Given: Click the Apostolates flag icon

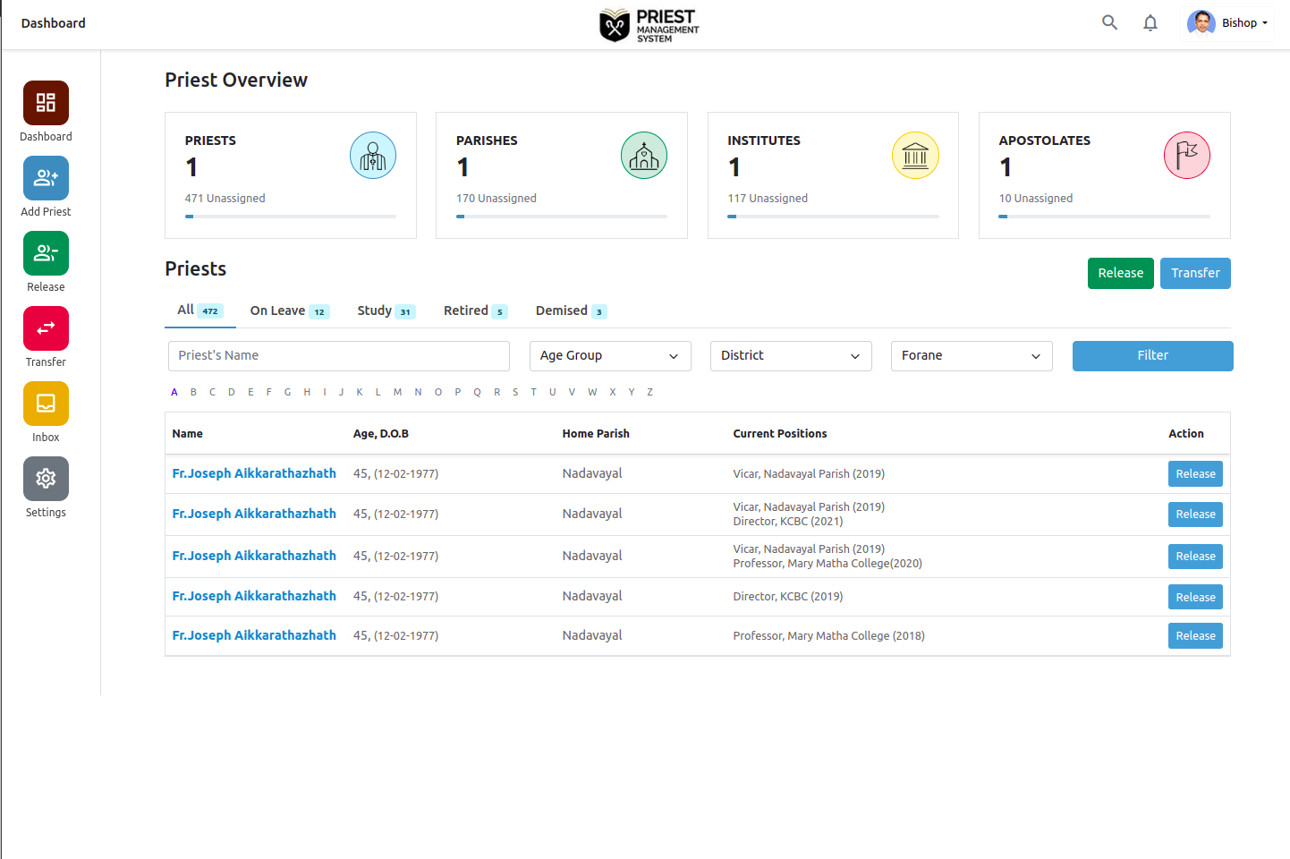Looking at the screenshot, I should (1186, 156).
